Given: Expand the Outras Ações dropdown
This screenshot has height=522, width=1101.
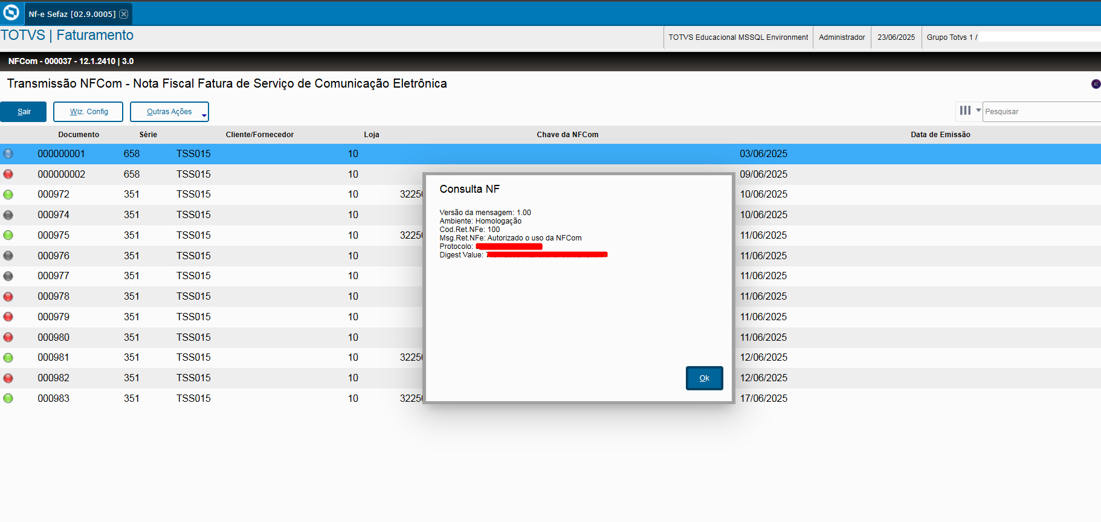Looking at the screenshot, I should pyautogui.click(x=169, y=112).
